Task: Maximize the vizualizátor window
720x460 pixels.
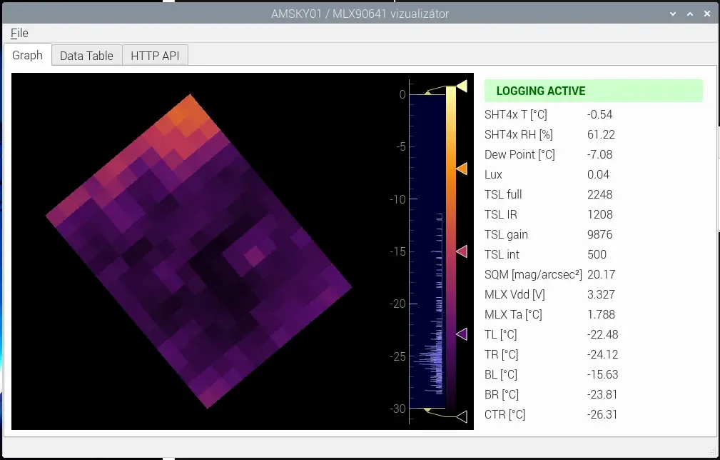Action: tap(690, 14)
